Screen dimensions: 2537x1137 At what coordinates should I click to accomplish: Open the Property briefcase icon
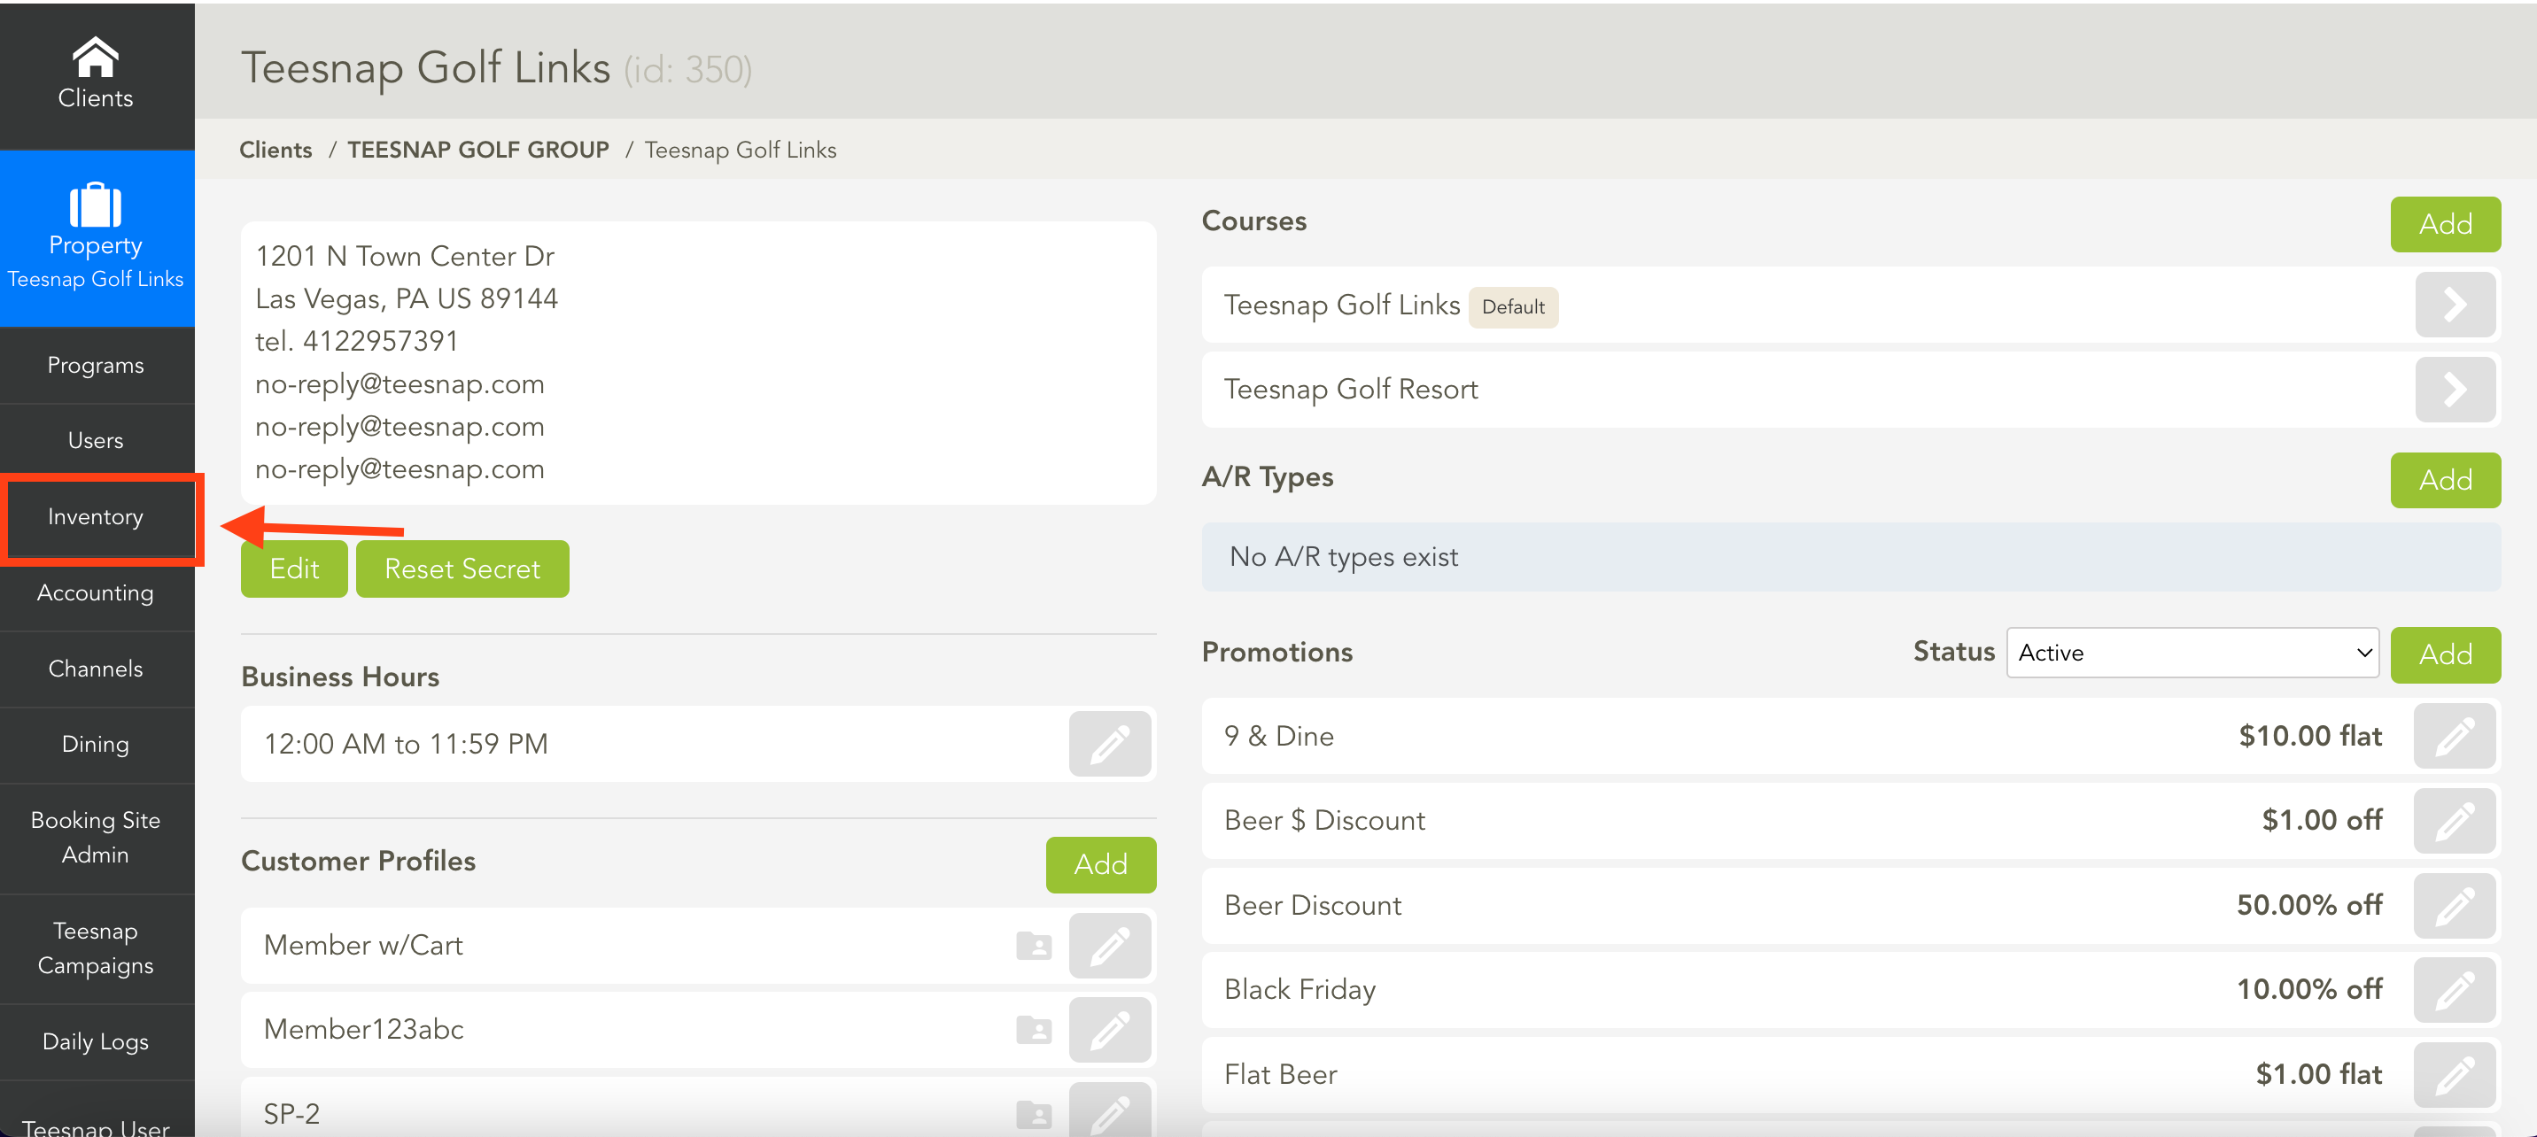tap(96, 205)
